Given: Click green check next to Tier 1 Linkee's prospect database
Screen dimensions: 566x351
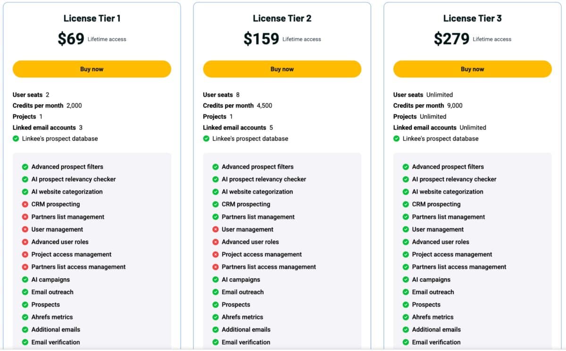Looking at the screenshot, I should [x=16, y=139].
